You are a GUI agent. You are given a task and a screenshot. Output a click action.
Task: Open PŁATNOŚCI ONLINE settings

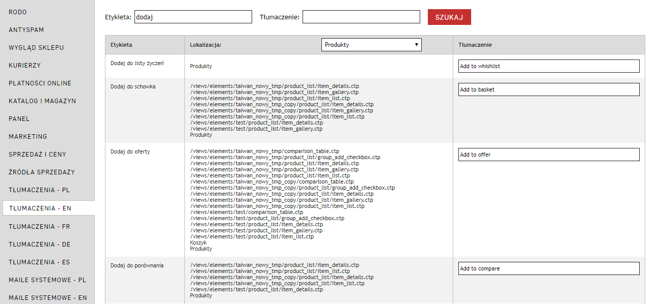click(x=40, y=83)
